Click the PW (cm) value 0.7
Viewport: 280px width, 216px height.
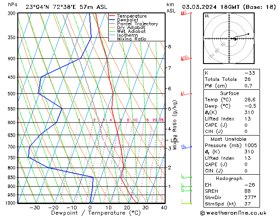pyautogui.click(x=248, y=86)
